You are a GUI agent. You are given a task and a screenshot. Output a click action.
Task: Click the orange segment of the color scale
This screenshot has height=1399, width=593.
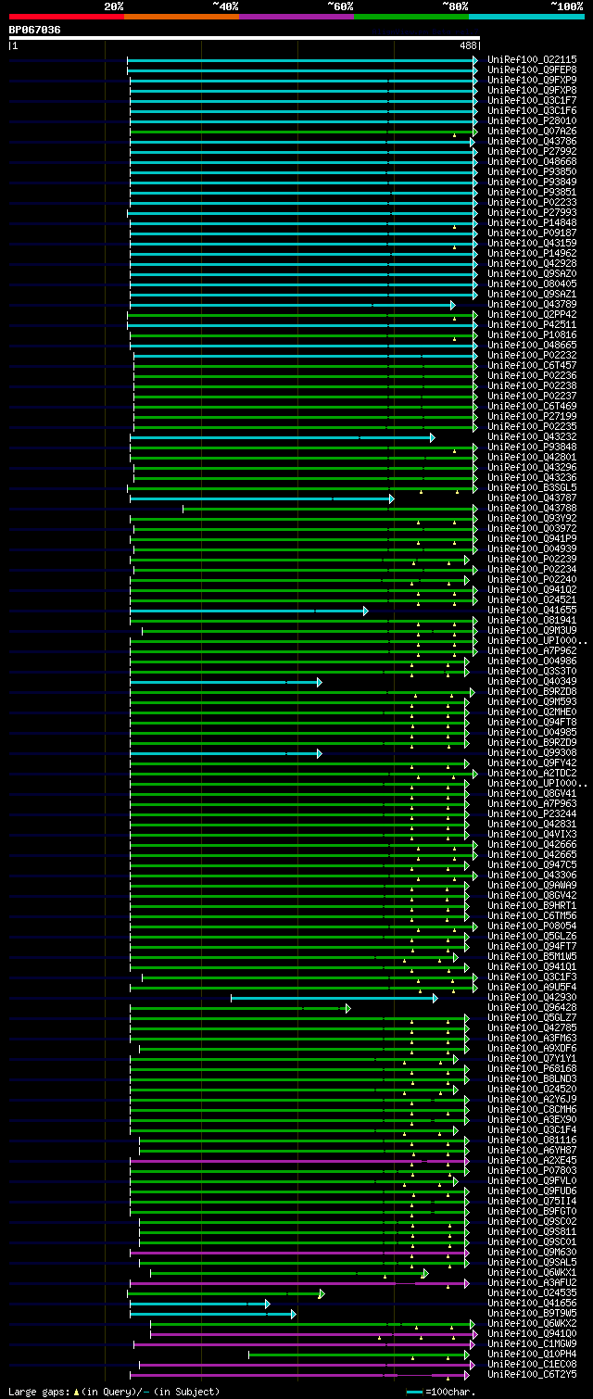pos(181,17)
